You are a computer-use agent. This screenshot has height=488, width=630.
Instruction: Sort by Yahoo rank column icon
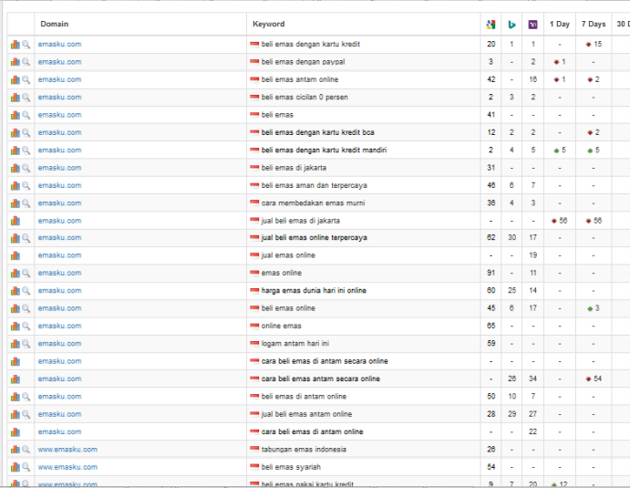tap(532, 25)
